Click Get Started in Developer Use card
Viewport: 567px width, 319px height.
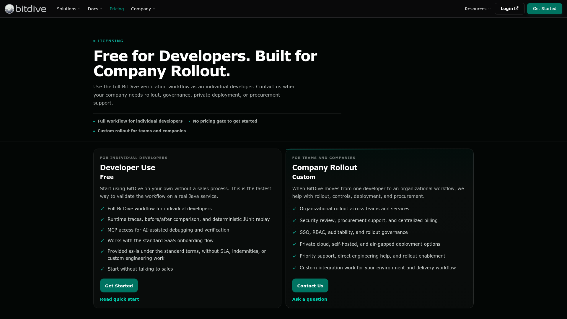[119, 286]
